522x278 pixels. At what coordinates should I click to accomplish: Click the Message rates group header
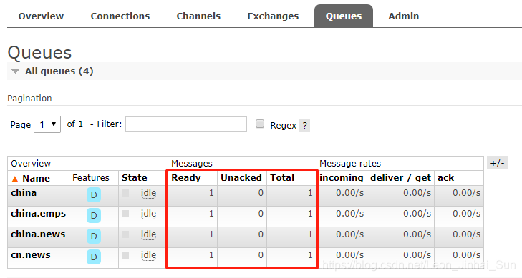(350, 164)
